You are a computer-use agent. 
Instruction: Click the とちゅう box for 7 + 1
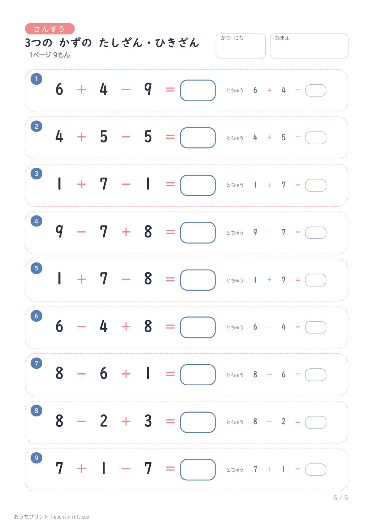316,470
